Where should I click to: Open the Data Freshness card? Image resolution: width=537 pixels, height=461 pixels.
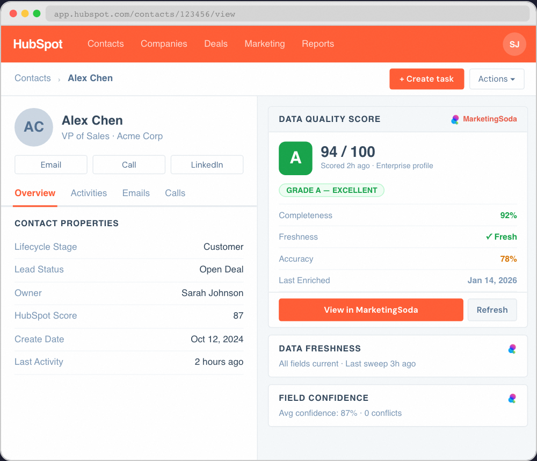(x=397, y=356)
